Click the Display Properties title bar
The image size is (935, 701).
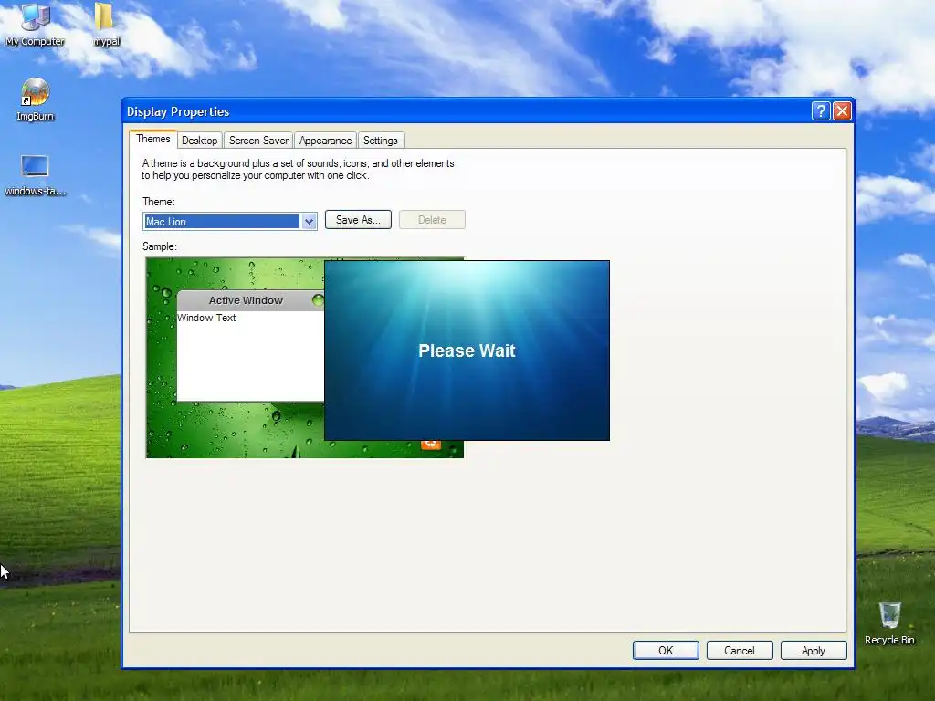pos(465,111)
